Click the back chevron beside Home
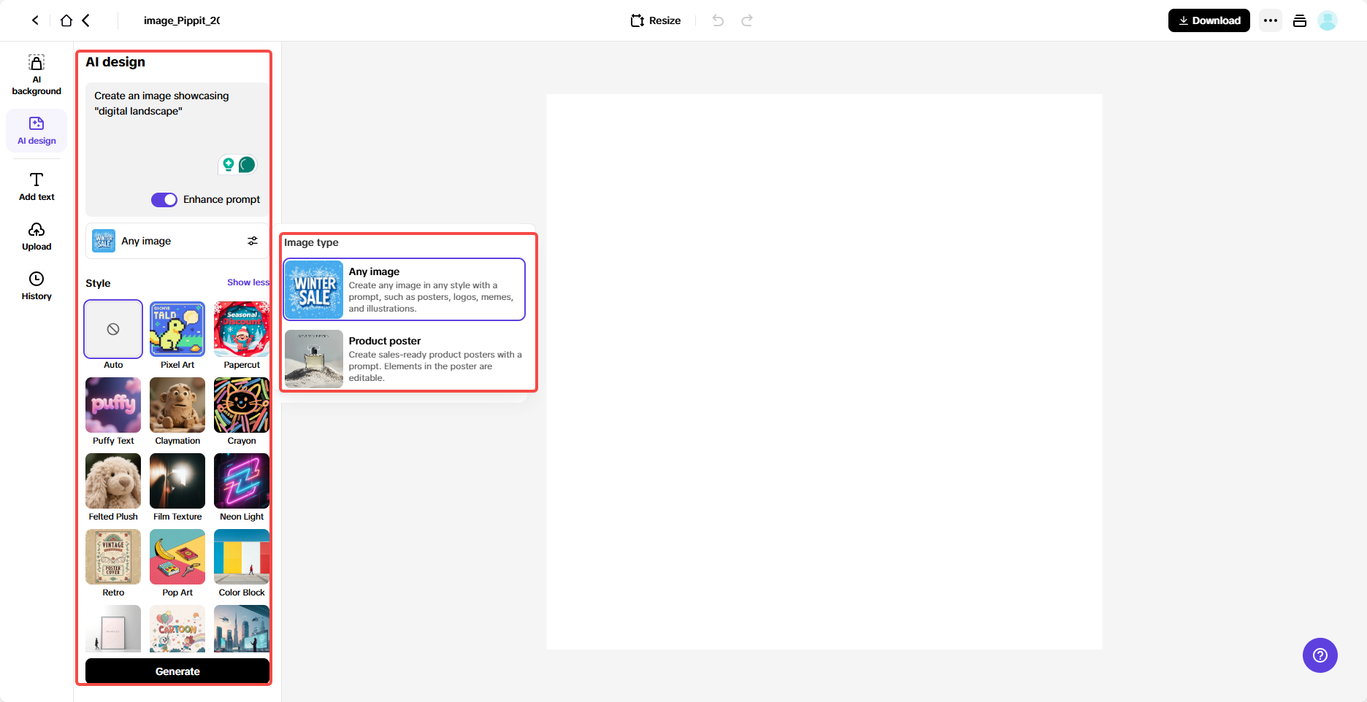This screenshot has height=702, width=1367. pos(85,20)
